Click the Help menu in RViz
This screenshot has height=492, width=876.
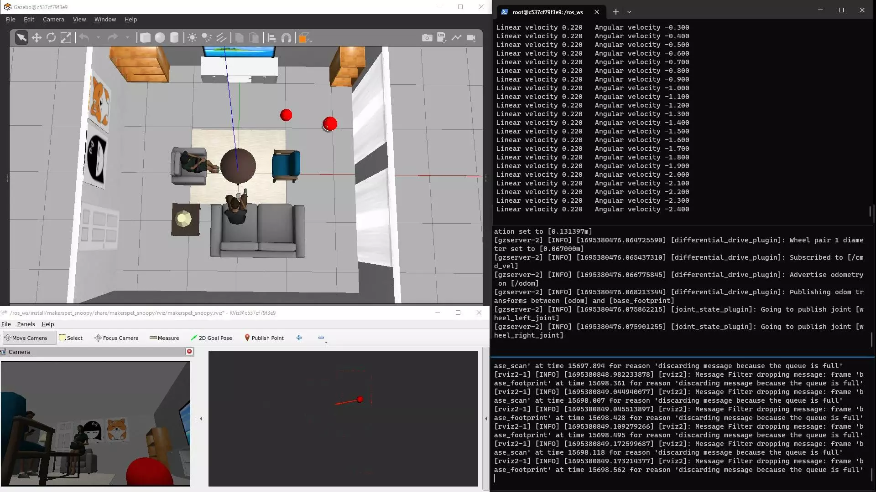point(47,324)
